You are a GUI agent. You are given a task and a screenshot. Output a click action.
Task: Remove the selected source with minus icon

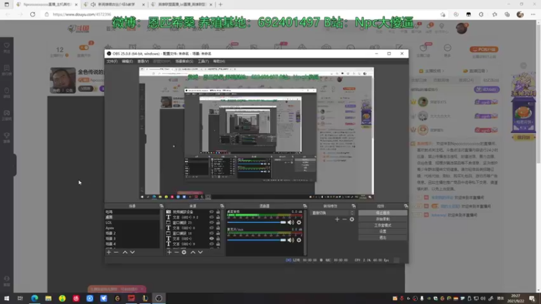point(177,252)
